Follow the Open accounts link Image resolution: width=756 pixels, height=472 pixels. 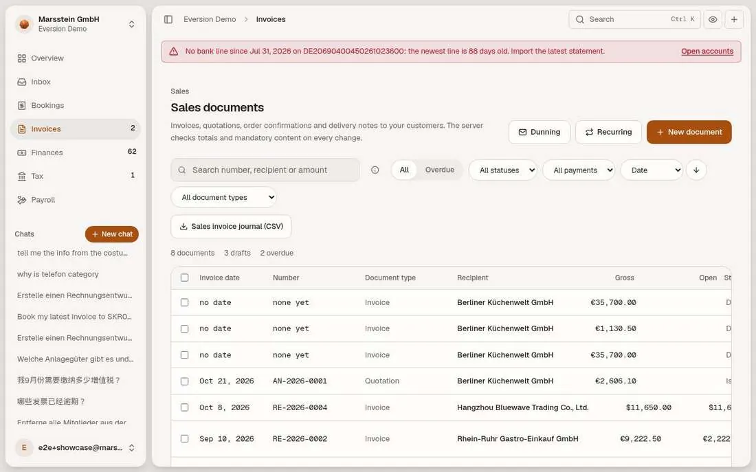[x=707, y=51]
